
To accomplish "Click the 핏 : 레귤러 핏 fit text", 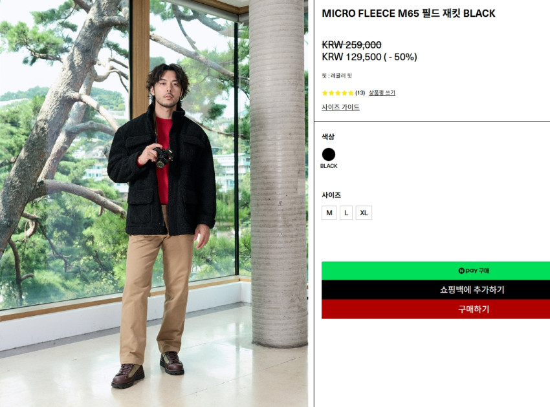I will pos(336,76).
